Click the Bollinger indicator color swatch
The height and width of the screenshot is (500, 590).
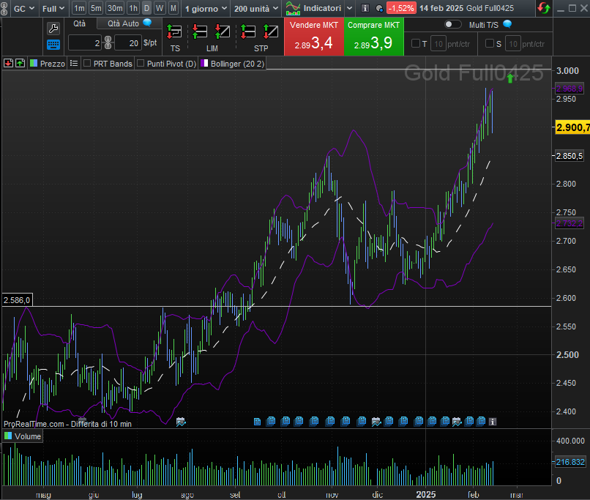pyautogui.click(x=204, y=64)
